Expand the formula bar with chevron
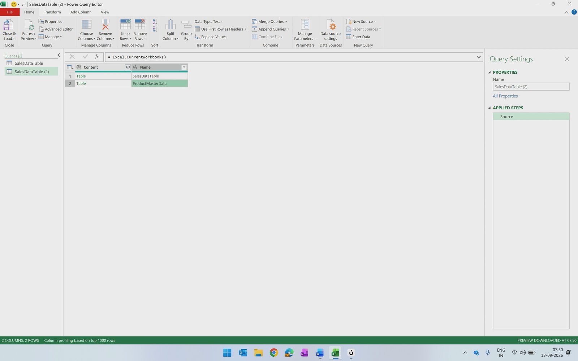This screenshot has height=361, width=578. pos(479,57)
